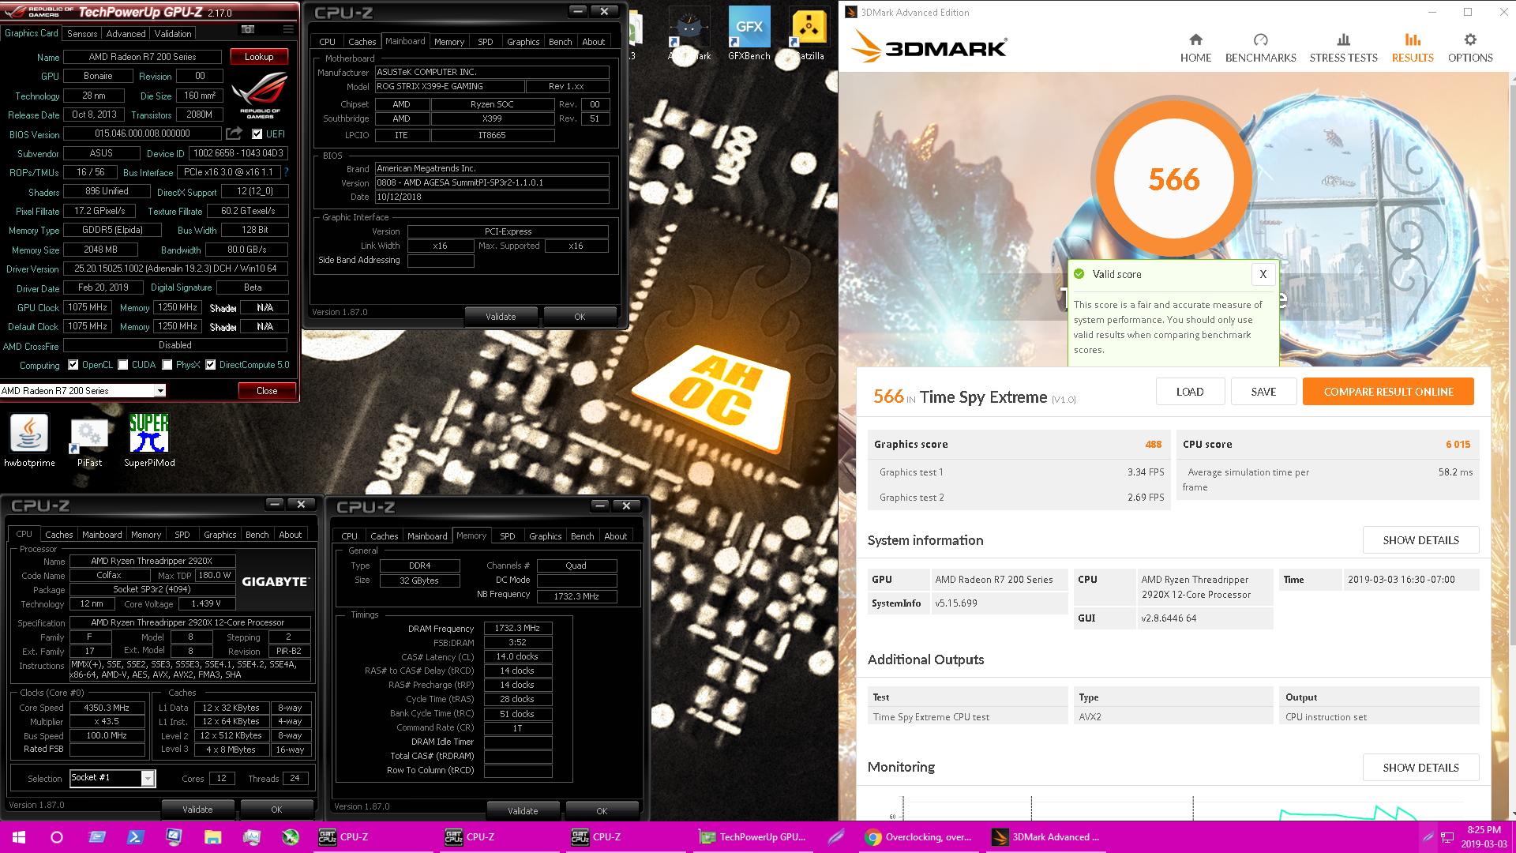Click the Lookup button in GPU-Z
This screenshot has width=1516, height=853.
click(259, 57)
